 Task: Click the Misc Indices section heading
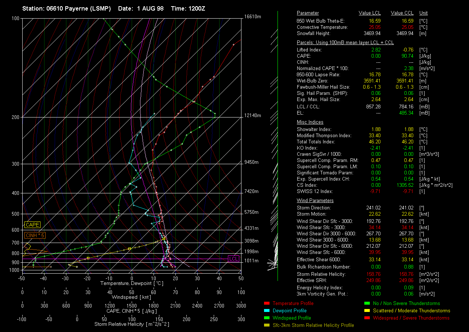point(310,122)
